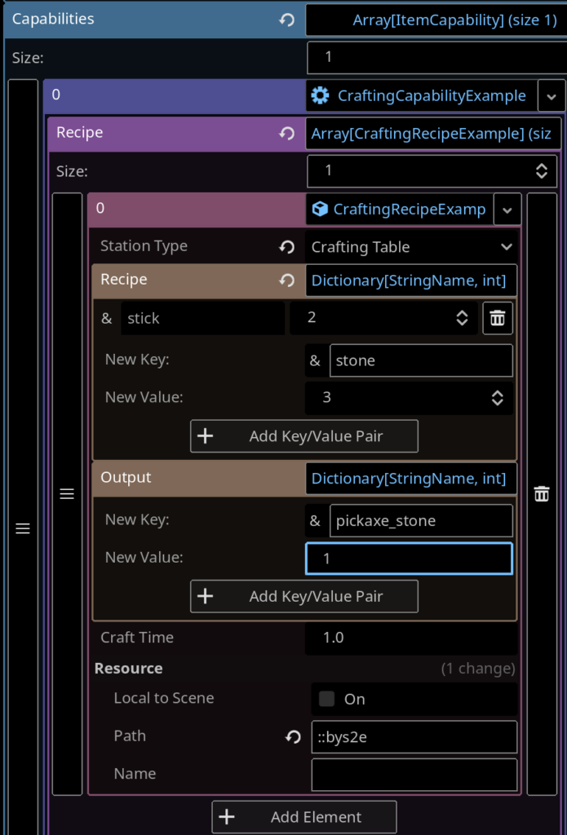Enable the Local to Scene checkbox
The image size is (567, 835).
point(327,699)
